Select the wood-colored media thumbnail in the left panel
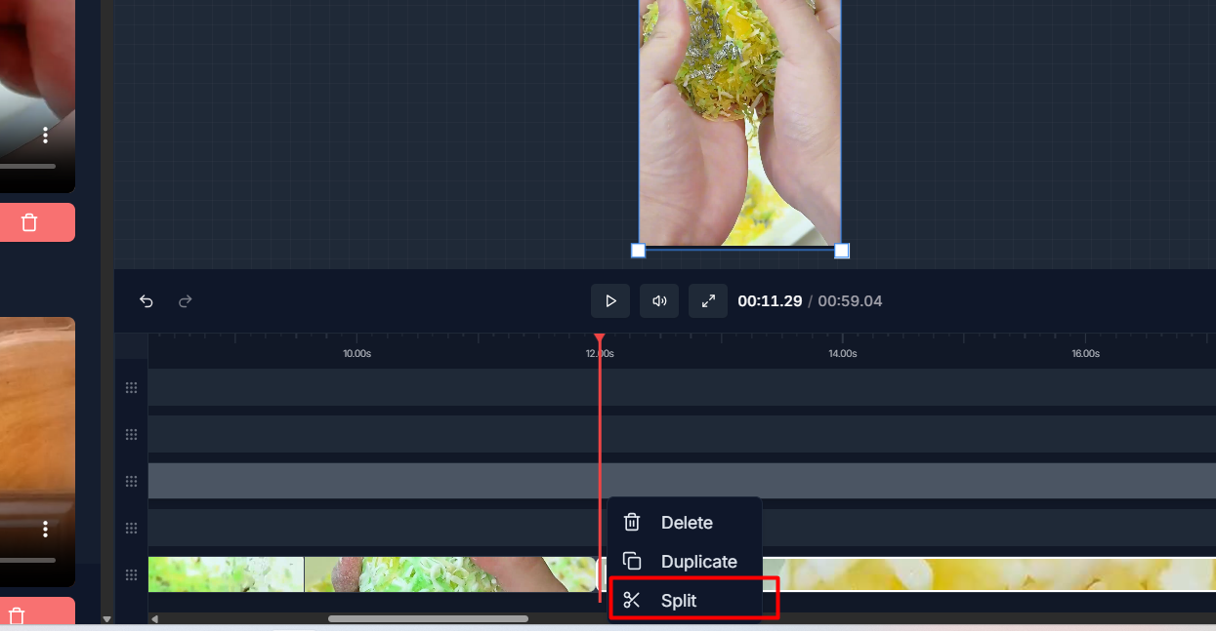 [37, 452]
